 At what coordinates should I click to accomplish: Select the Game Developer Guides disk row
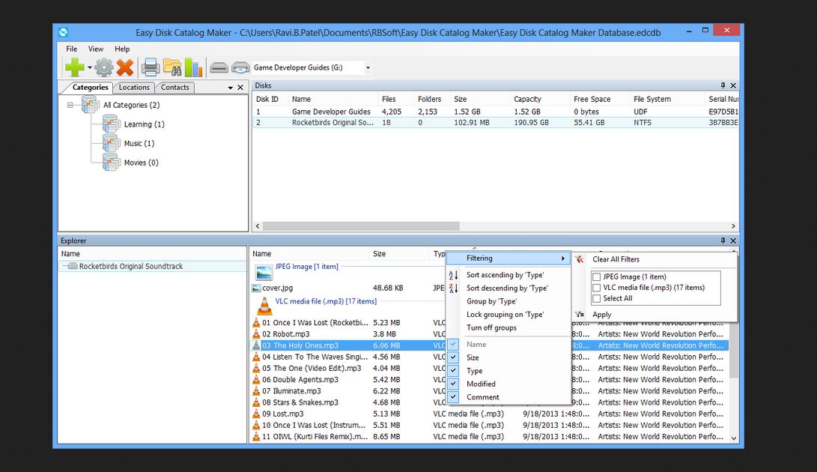(496, 112)
